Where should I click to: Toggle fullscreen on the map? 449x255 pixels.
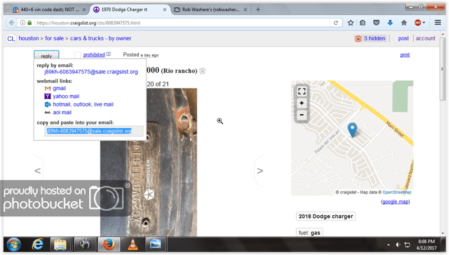tap(302, 91)
